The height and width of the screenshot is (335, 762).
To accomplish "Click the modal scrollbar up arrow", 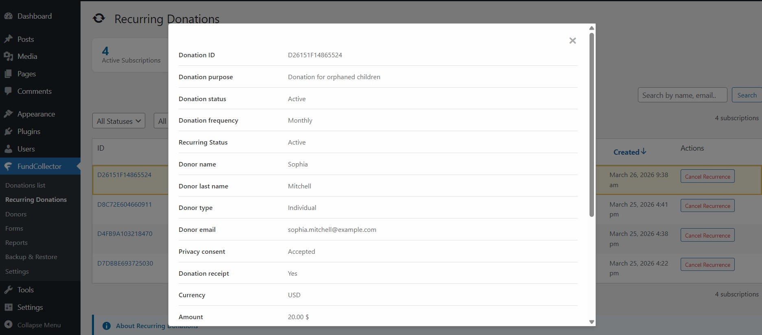I will (x=592, y=28).
